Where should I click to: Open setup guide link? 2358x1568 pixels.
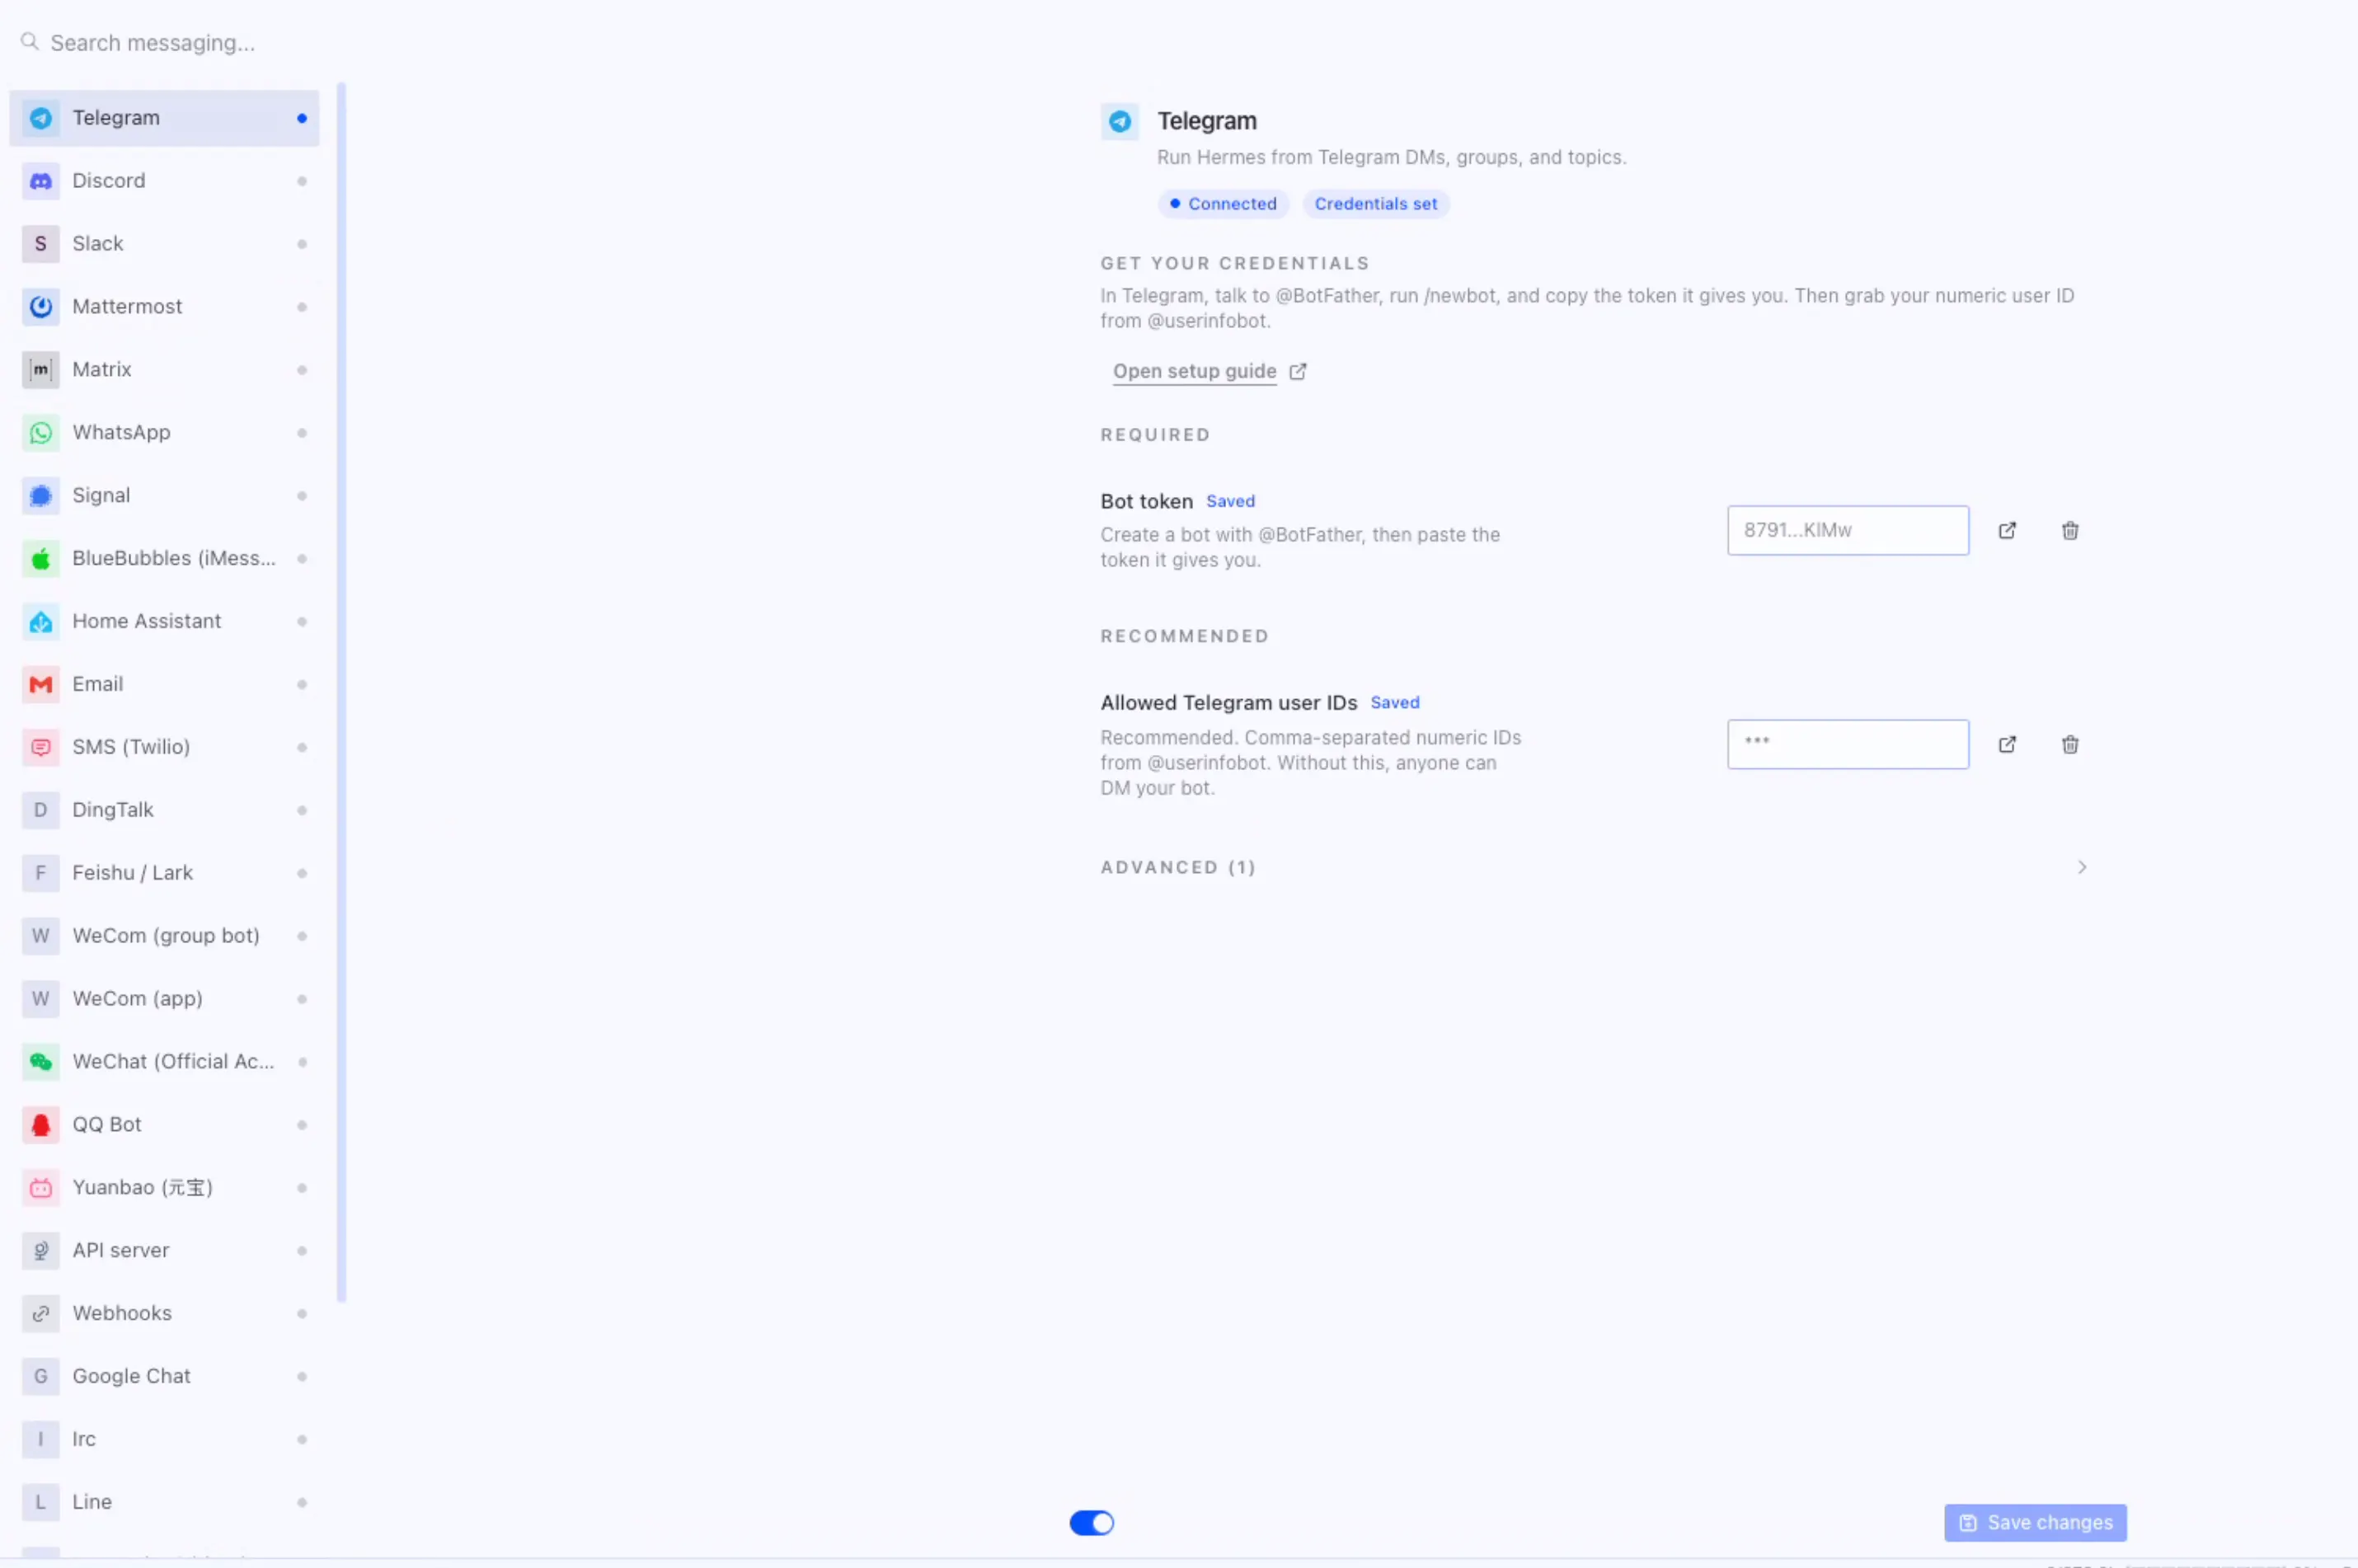1194,372
